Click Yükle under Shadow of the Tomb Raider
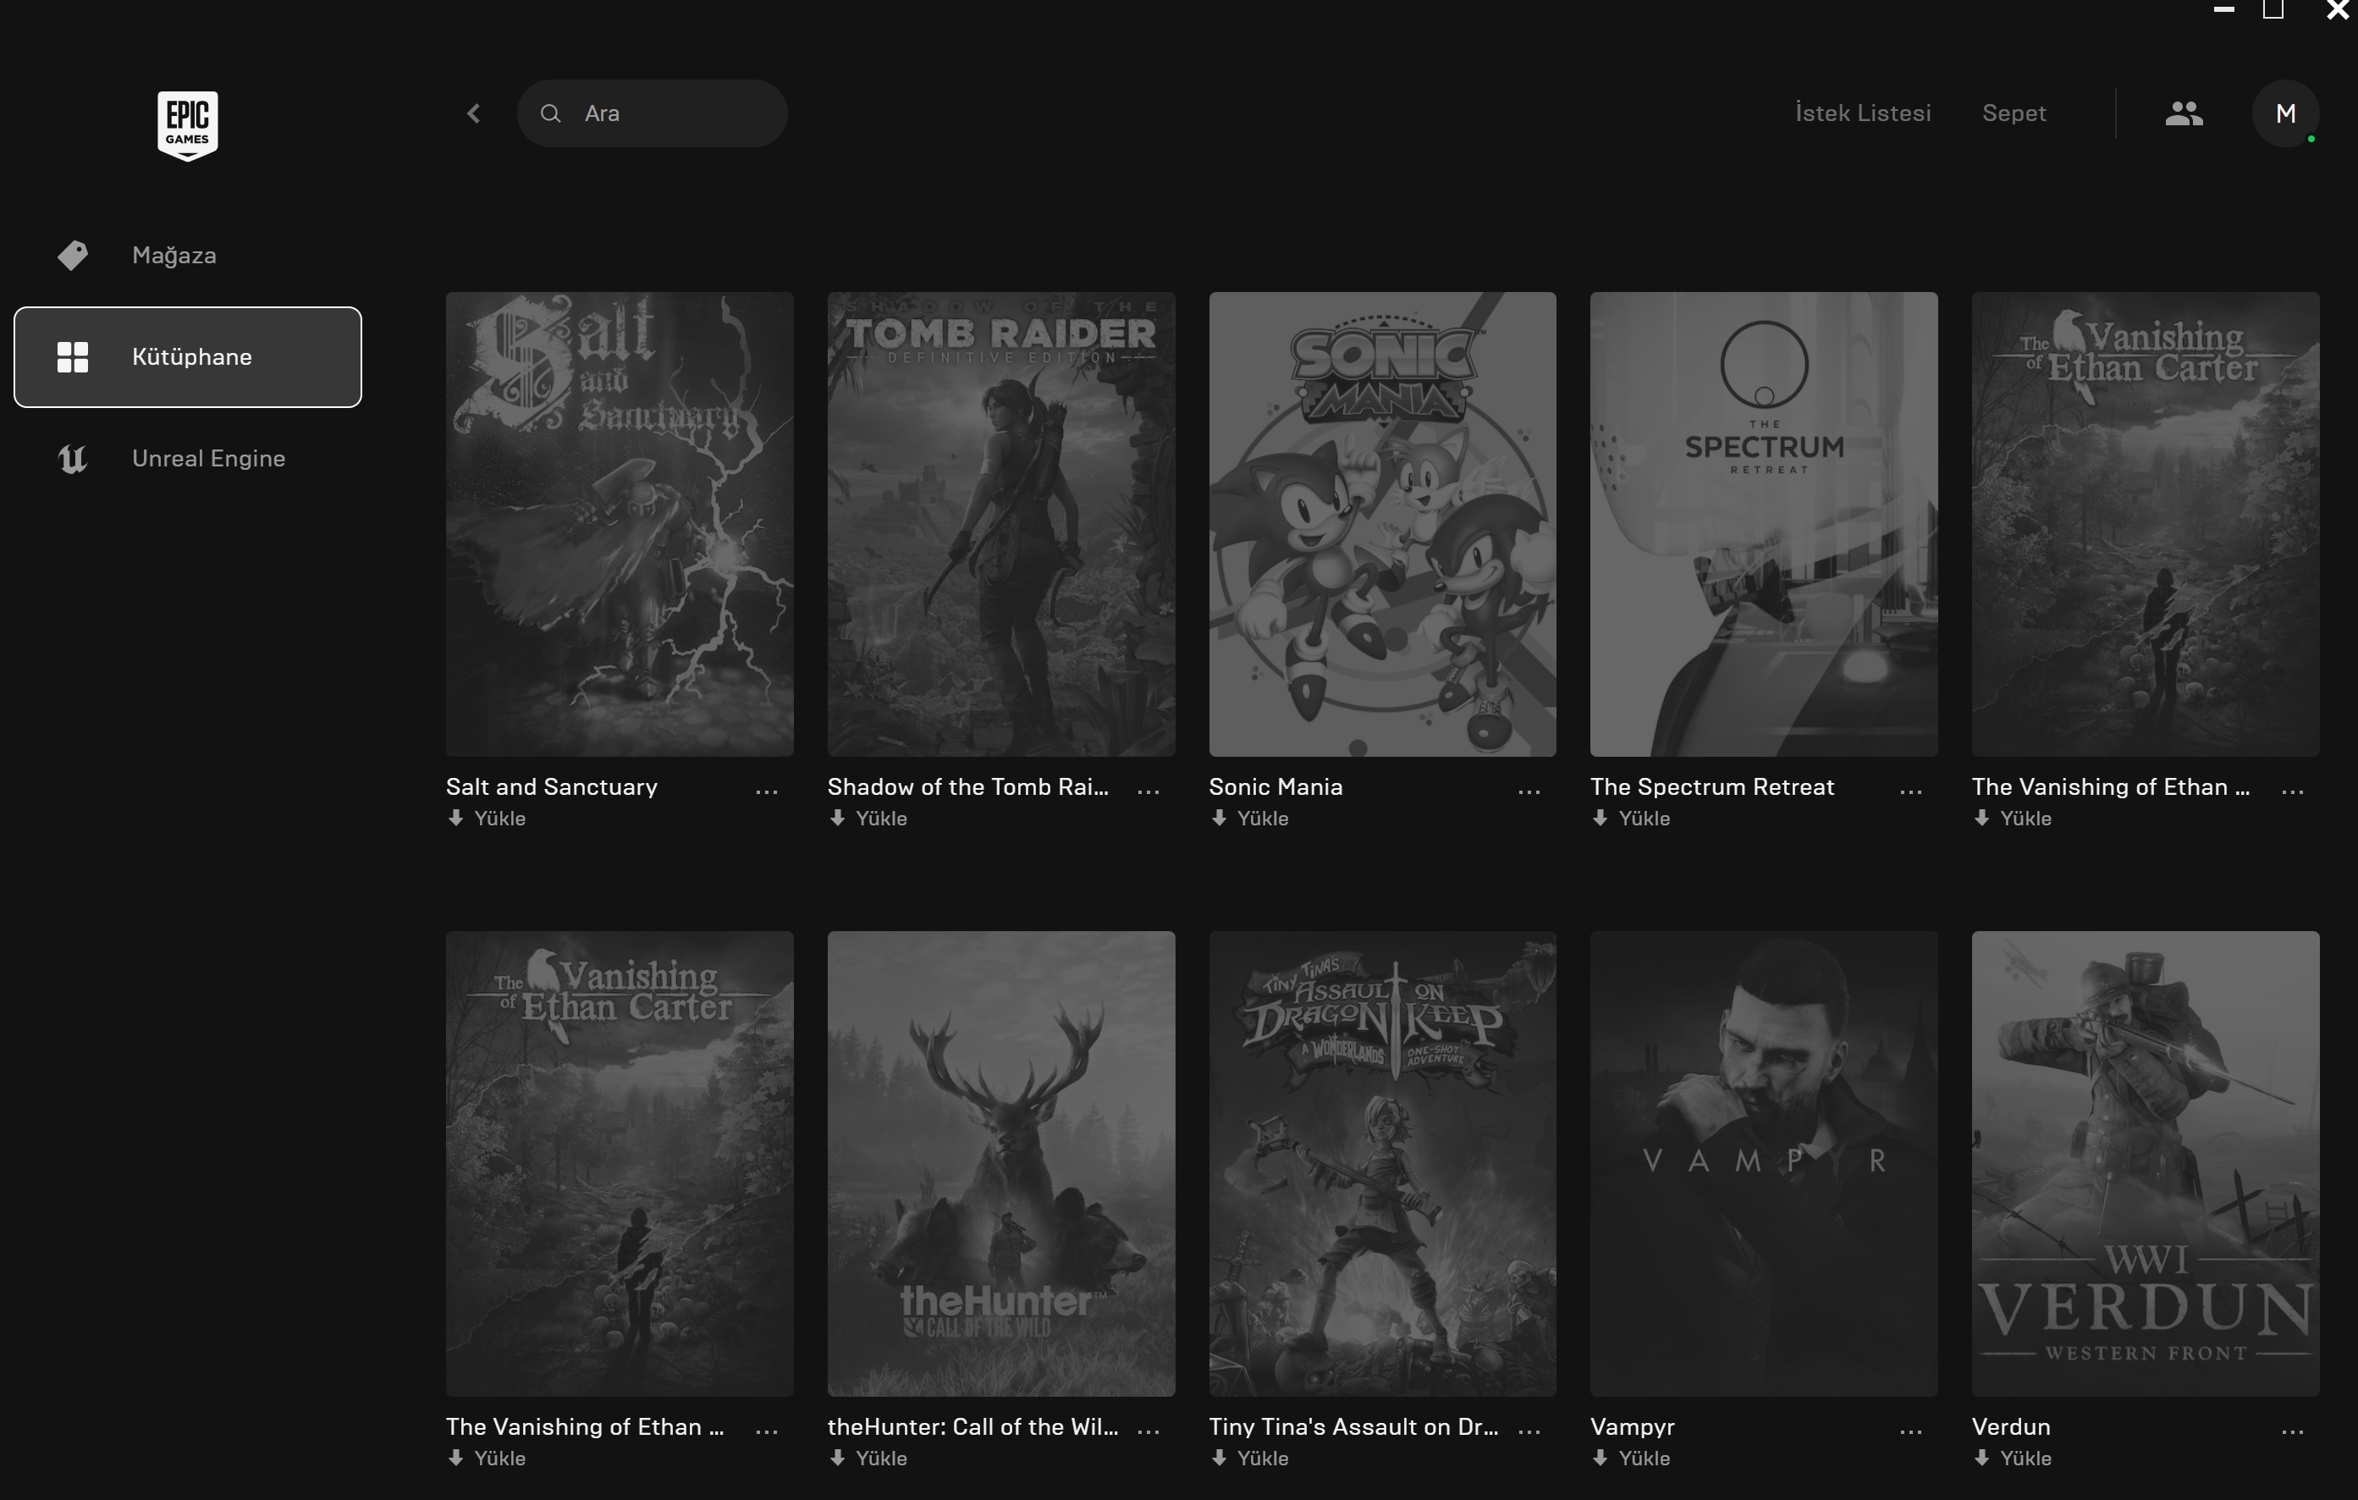Screen dimensions: 2358x1500 click(x=868, y=819)
